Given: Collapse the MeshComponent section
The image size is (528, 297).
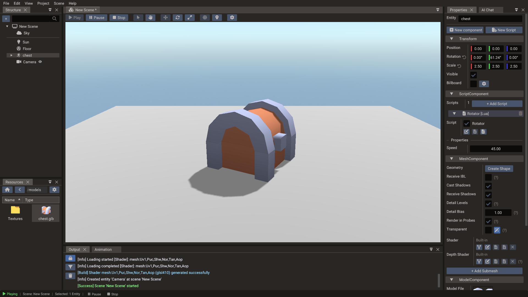Looking at the screenshot, I should point(452,159).
